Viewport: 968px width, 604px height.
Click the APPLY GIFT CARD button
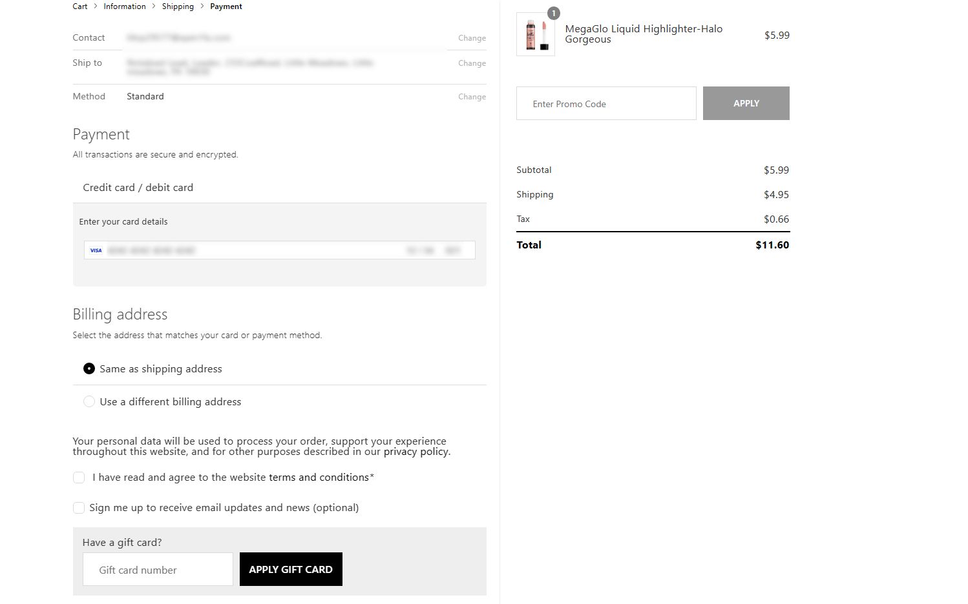(x=291, y=569)
